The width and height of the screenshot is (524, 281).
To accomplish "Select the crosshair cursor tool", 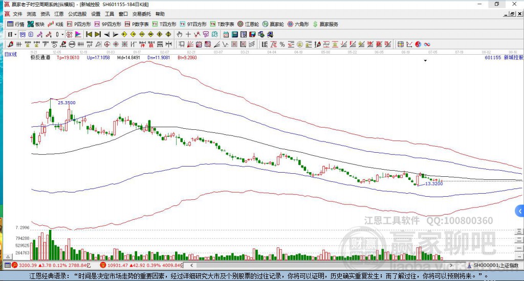I will [x=188, y=34].
